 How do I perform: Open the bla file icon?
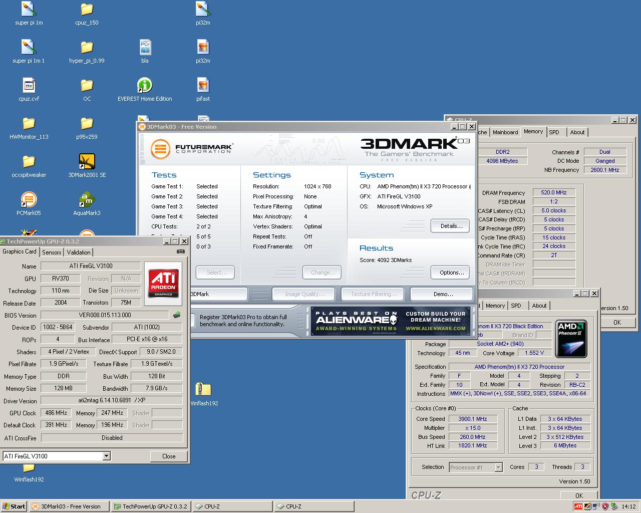pos(145,48)
